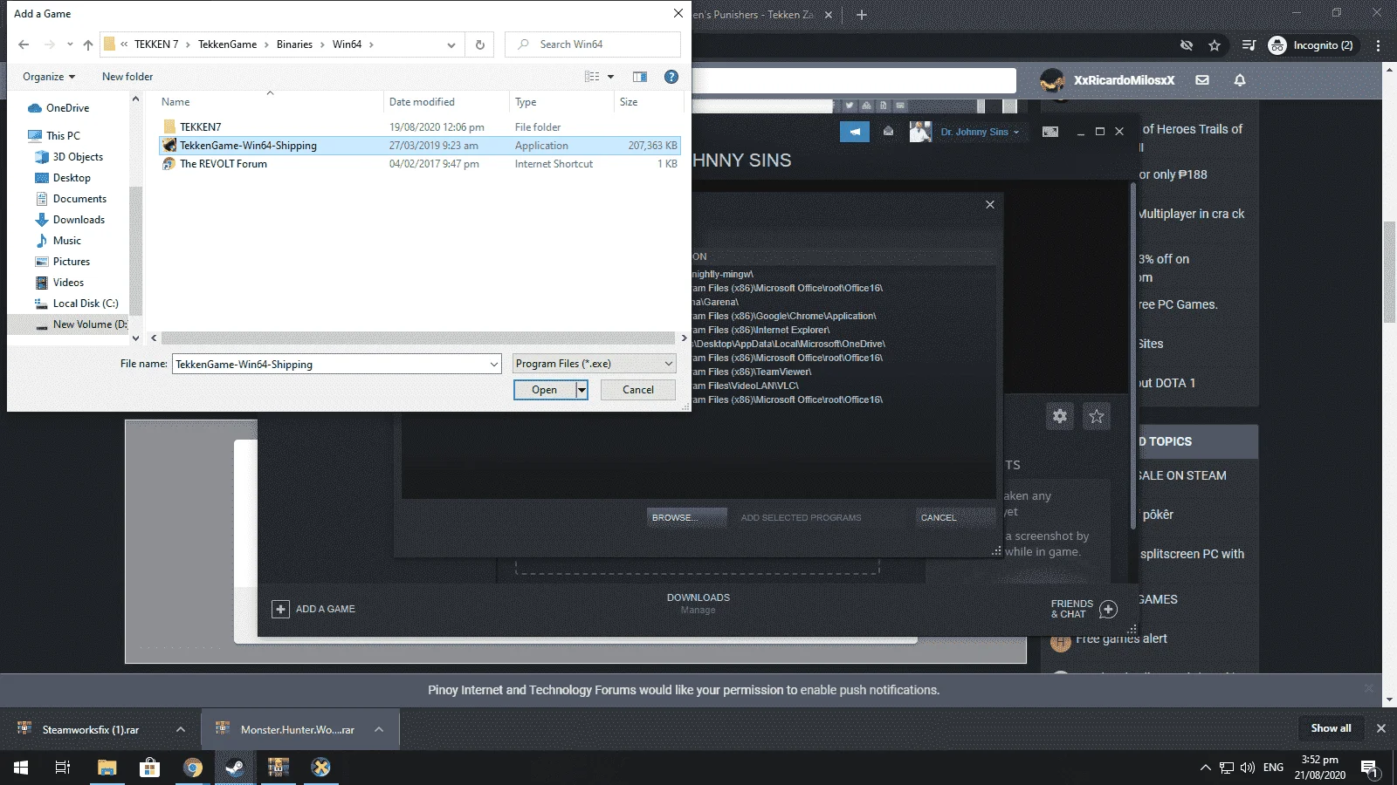1397x785 pixels.
Task: Click the Search Win64 field
Action: (x=593, y=44)
